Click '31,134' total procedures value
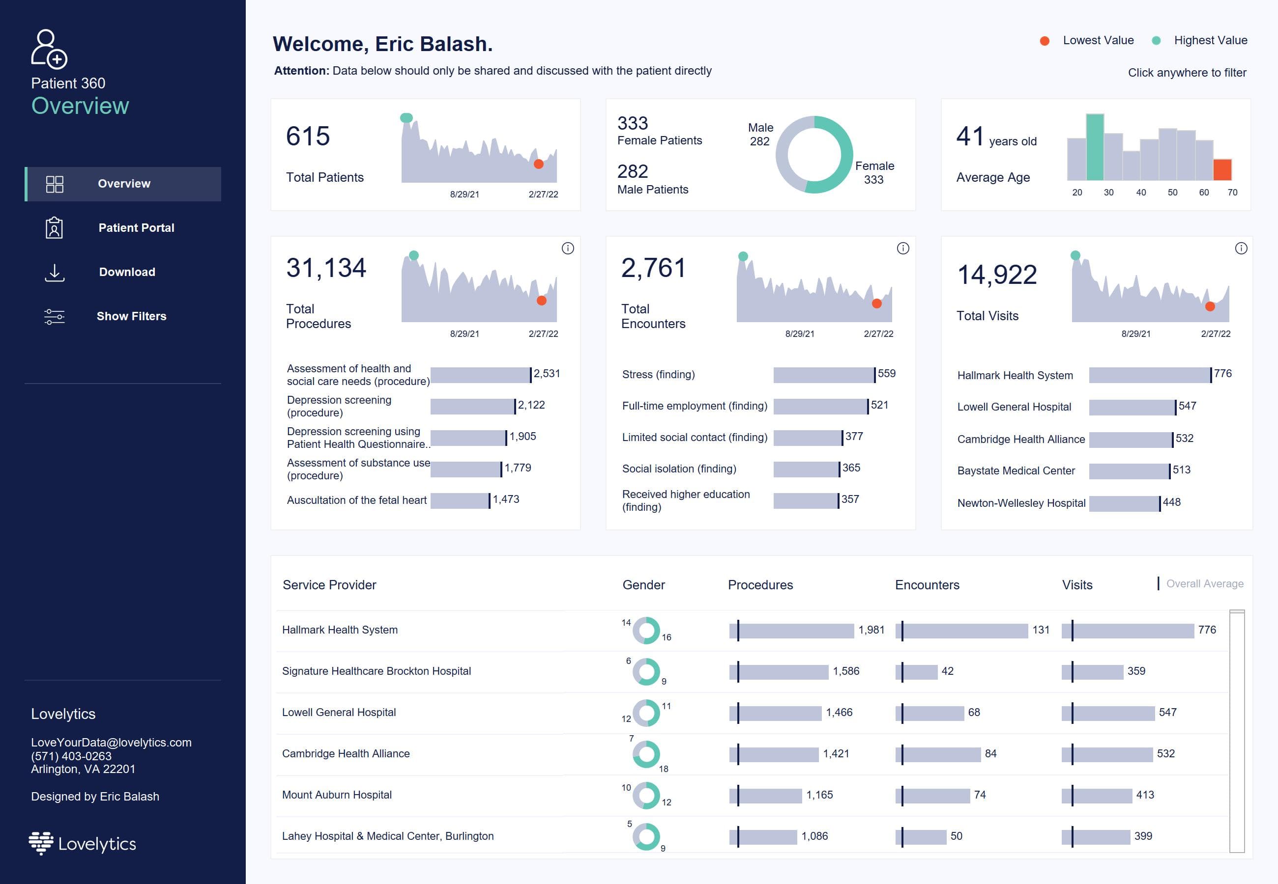 [326, 268]
